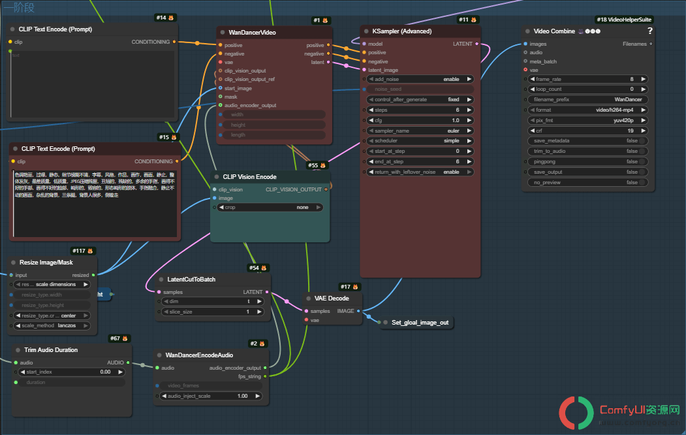Click the #14 node badge fox icon

171,18
